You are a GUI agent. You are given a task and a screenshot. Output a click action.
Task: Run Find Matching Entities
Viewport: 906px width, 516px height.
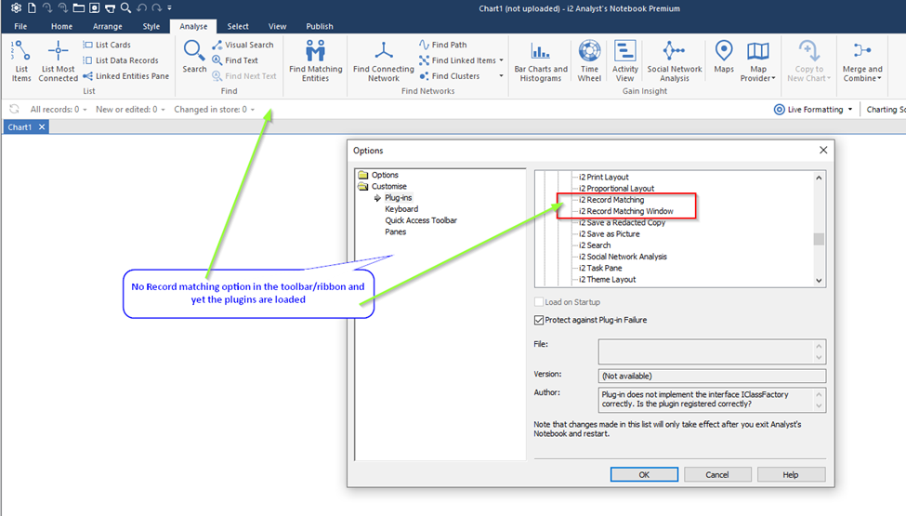316,60
